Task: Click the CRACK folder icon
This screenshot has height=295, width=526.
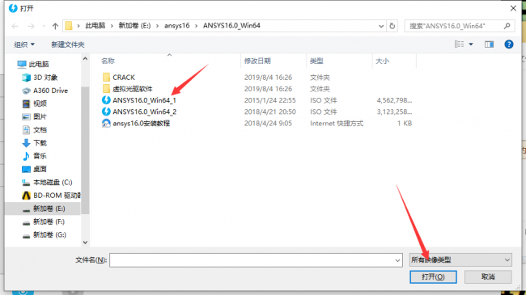Action: click(x=106, y=78)
